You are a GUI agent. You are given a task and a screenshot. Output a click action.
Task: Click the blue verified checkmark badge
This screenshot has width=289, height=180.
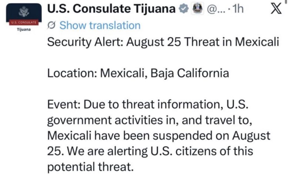(183, 9)
